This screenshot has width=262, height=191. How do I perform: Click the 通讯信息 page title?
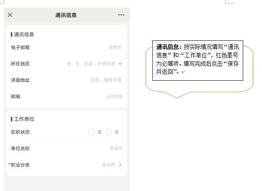tap(66, 15)
